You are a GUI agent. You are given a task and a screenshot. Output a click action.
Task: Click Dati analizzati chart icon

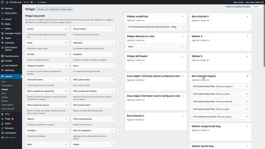pos(2,65)
